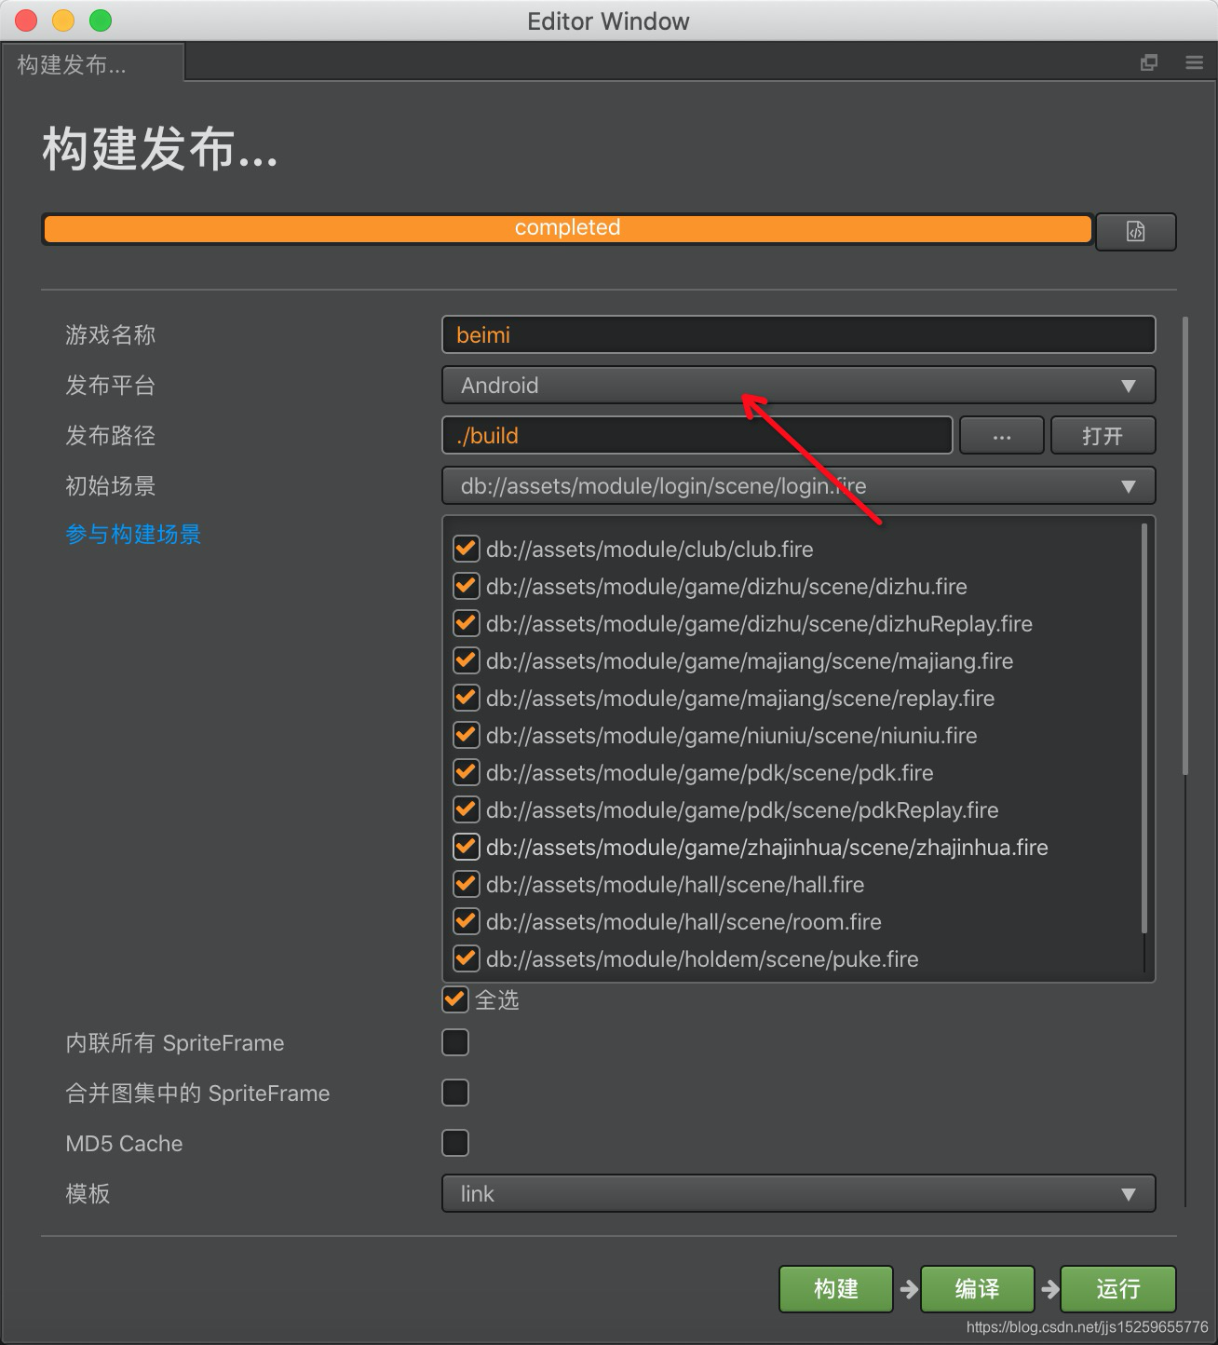Viewport: 1218px width, 1345px height.
Task: Pop out the panel using the float icon
Action: (1148, 62)
